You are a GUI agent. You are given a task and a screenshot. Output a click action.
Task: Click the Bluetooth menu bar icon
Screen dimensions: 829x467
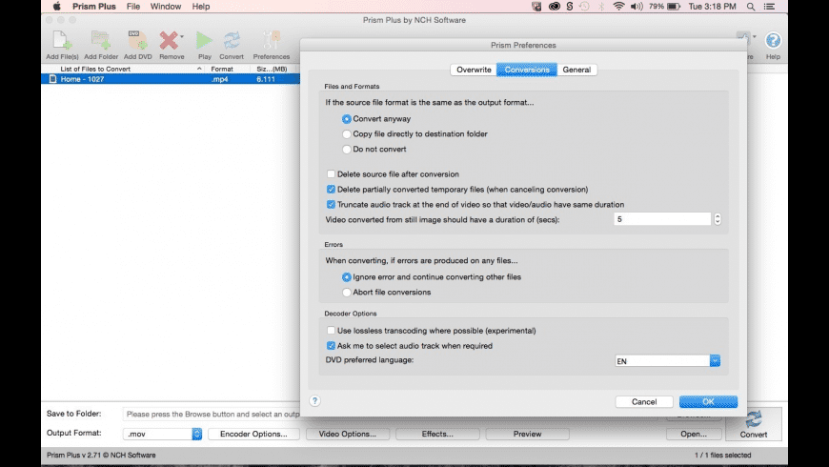(601, 7)
